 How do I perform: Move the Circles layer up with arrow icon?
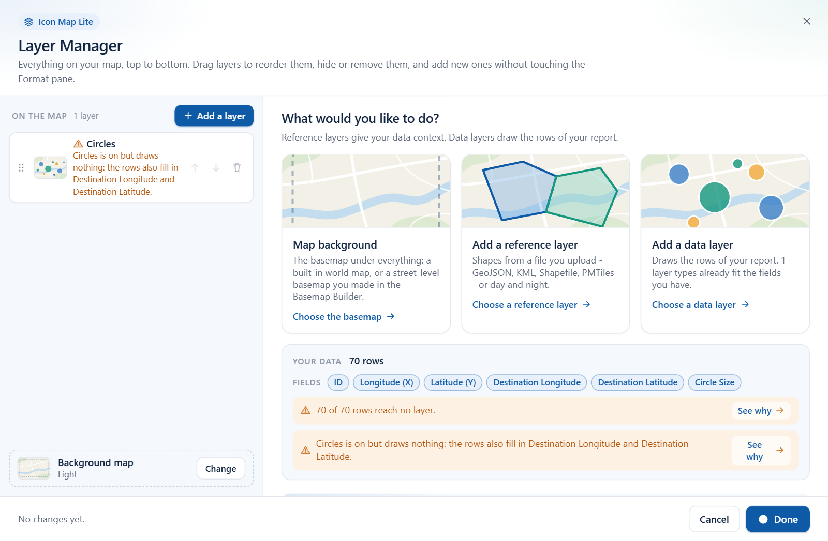pyautogui.click(x=195, y=167)
